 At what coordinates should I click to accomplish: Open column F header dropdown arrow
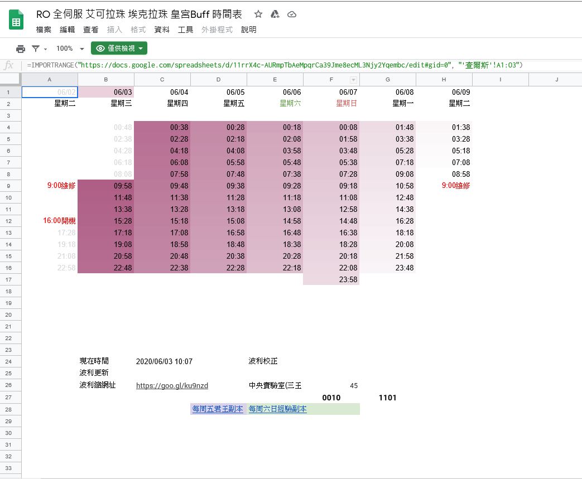tap(353, 80)
